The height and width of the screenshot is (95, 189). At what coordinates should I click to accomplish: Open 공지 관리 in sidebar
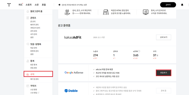tap(34, 31)
